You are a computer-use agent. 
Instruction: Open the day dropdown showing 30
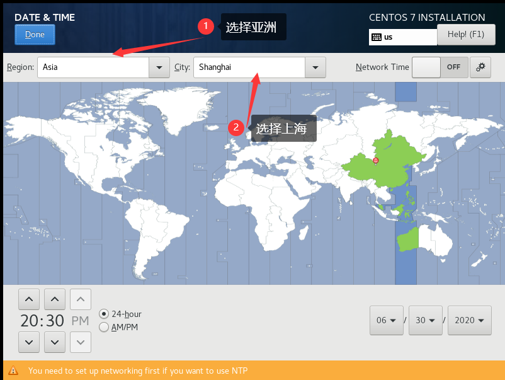tap(426, 320)
